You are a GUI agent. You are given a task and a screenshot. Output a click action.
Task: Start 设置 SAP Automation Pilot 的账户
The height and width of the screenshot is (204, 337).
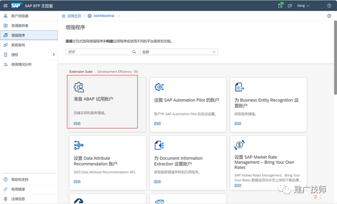[157, 123]
